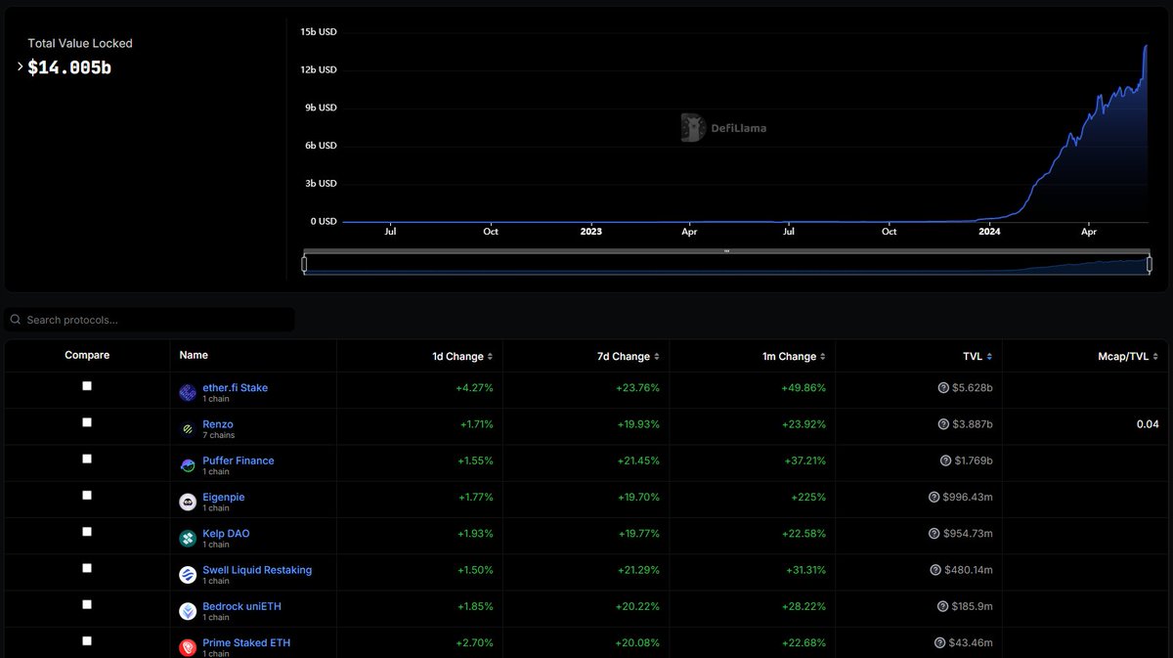Click the top grip bar of chart range slider
Viewport: 1173px width, 658px height.
(x=726, y=251)
